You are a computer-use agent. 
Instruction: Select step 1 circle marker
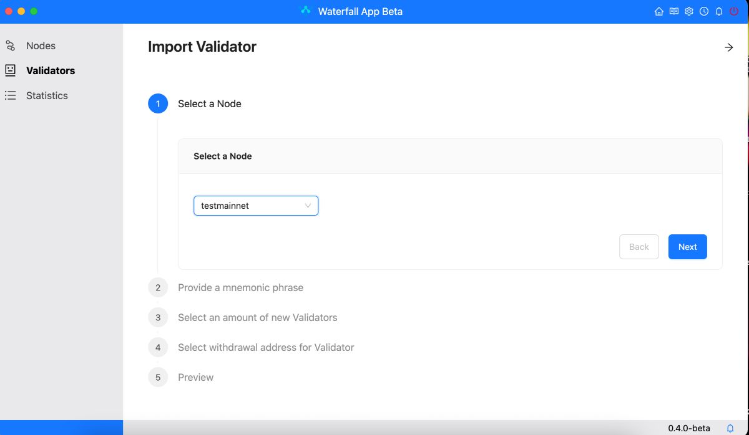(158, 103)
